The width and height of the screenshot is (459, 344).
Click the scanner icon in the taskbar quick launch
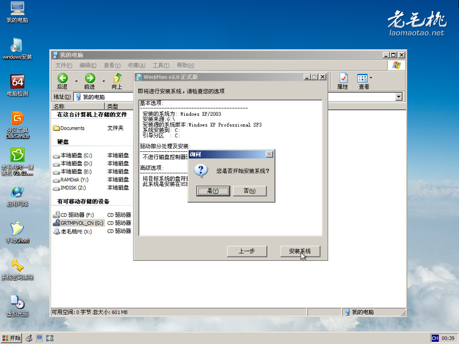[29, 338]
